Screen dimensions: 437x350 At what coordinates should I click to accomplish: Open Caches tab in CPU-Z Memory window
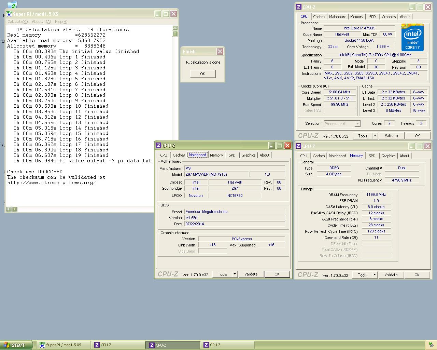319,156
